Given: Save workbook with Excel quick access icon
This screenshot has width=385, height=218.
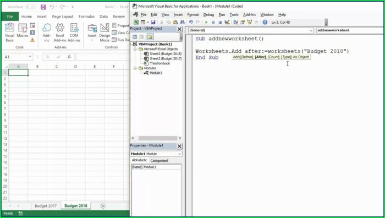Looking at the screenshot, I should [x=43, y=7].
